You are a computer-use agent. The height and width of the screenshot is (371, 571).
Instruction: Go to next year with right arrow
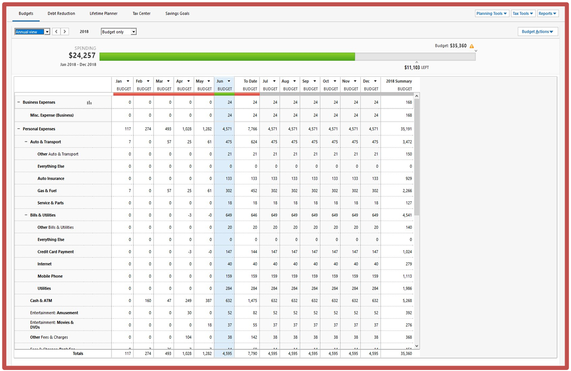65,32
